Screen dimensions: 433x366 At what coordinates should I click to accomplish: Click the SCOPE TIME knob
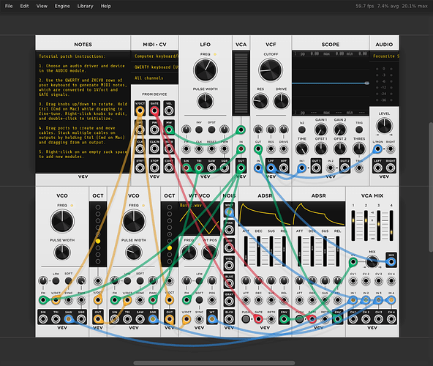302,149
